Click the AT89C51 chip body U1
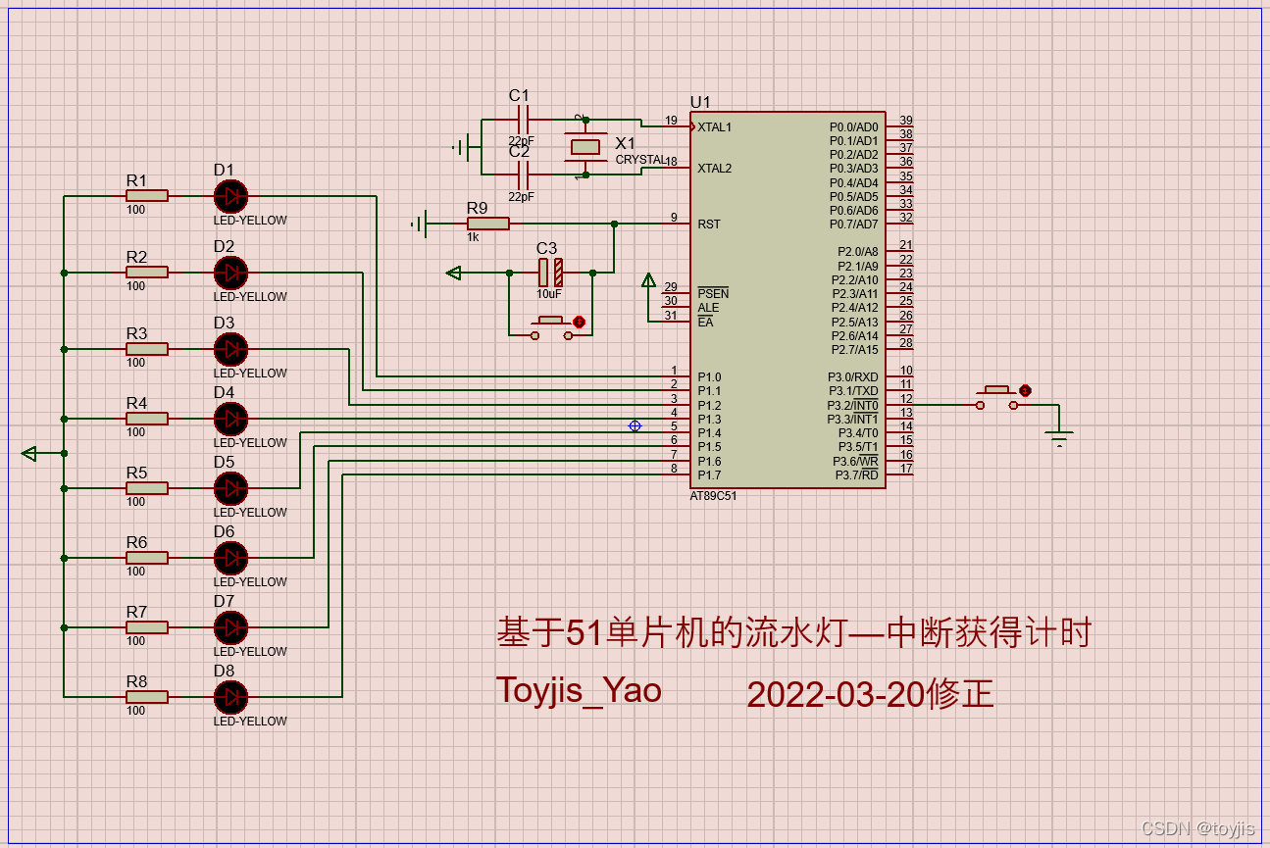 787,299
